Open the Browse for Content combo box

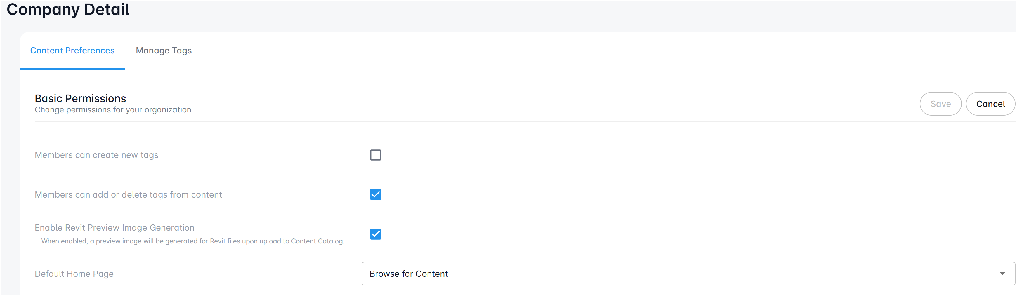[671, 274]
